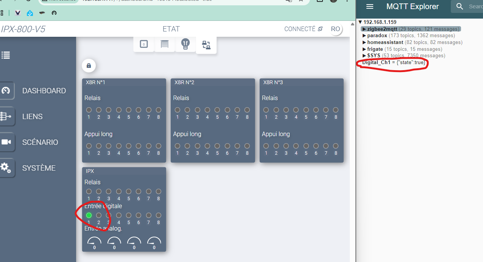
Task: Go to the SCÉNARIO menu item
Action: click(40, 142)
